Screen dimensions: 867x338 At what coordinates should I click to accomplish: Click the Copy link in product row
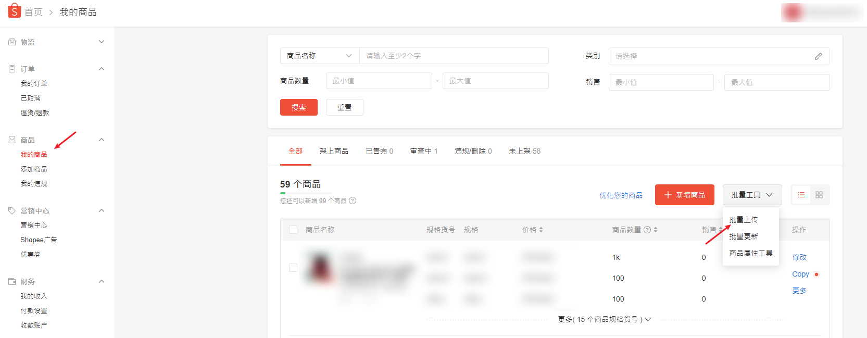pos(801,274)
